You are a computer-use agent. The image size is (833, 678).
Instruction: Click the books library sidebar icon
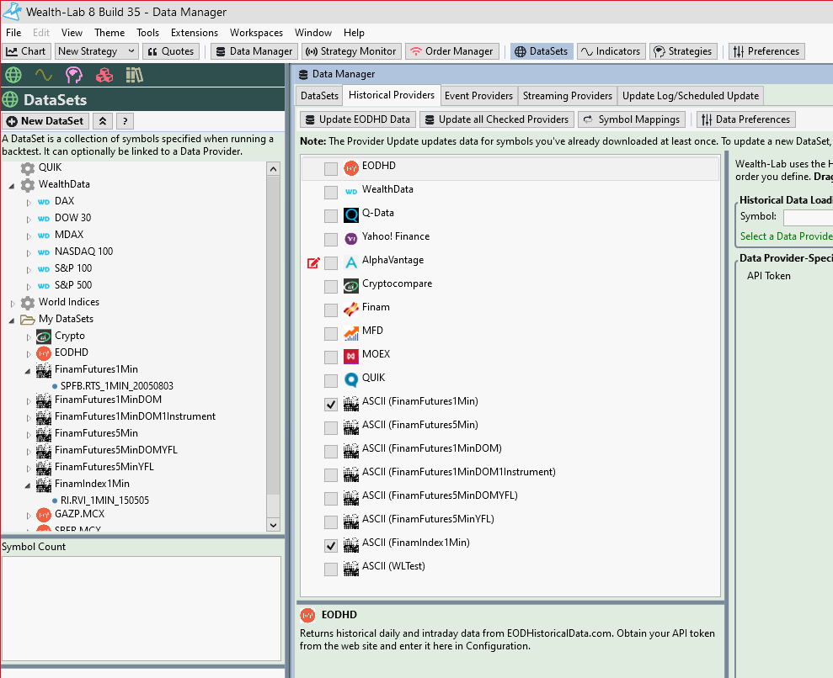pos(134,75)
